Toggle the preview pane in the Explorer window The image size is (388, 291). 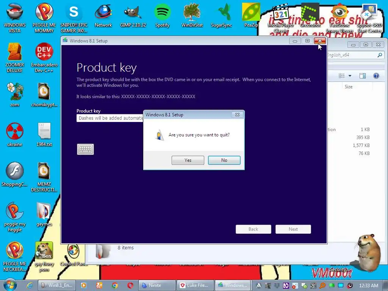tap(363, 76)
